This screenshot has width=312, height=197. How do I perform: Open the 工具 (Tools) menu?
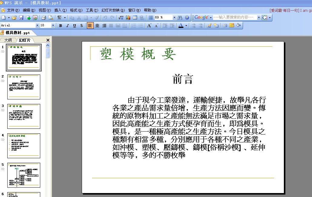(92, 10)
